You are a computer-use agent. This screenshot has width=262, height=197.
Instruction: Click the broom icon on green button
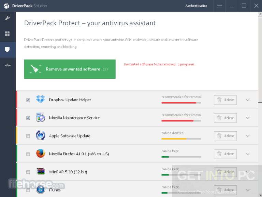[x=35, y=69]
